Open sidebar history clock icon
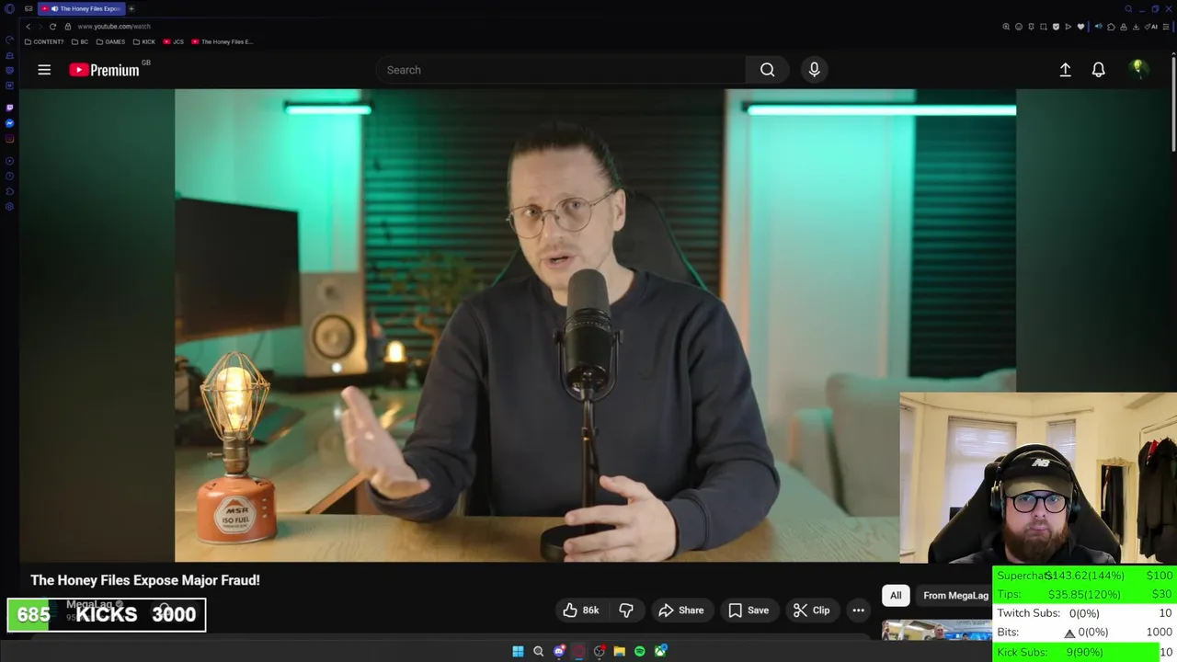This screenshot has height=662, width=1177. [x=10, y=176]
